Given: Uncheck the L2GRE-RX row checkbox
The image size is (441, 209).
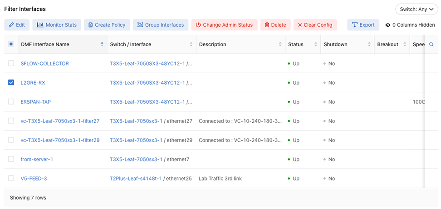Looking at the screenshot, I should [x=11, y=83].
